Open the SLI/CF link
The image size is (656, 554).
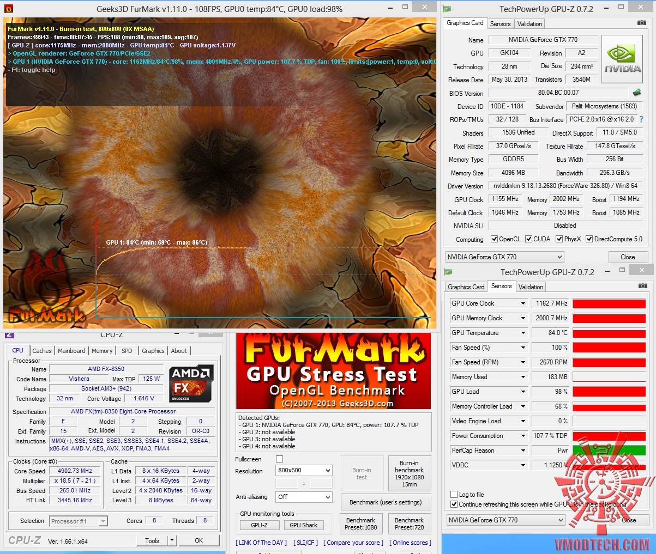(305, 543)
